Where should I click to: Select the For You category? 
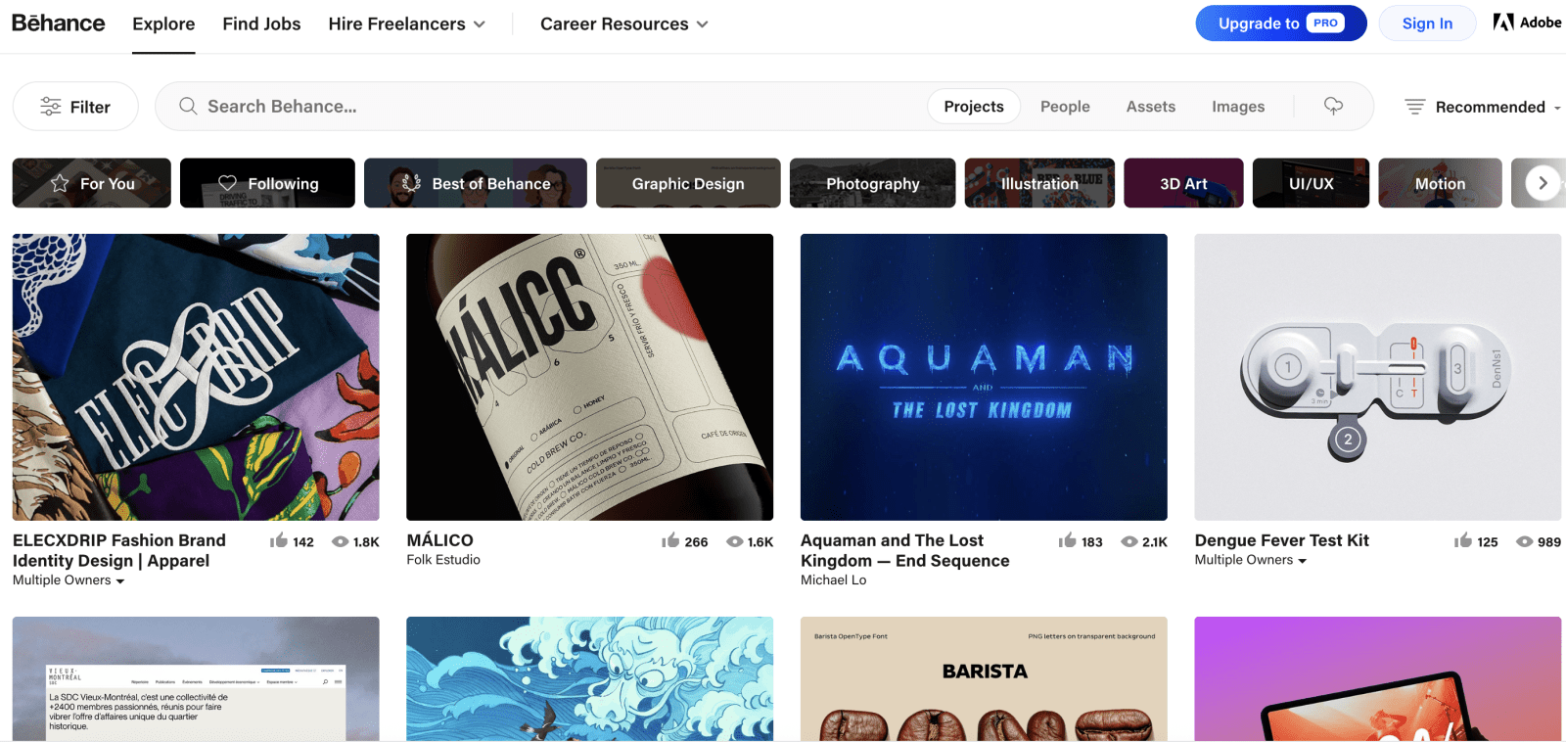[x=92, y=183]
